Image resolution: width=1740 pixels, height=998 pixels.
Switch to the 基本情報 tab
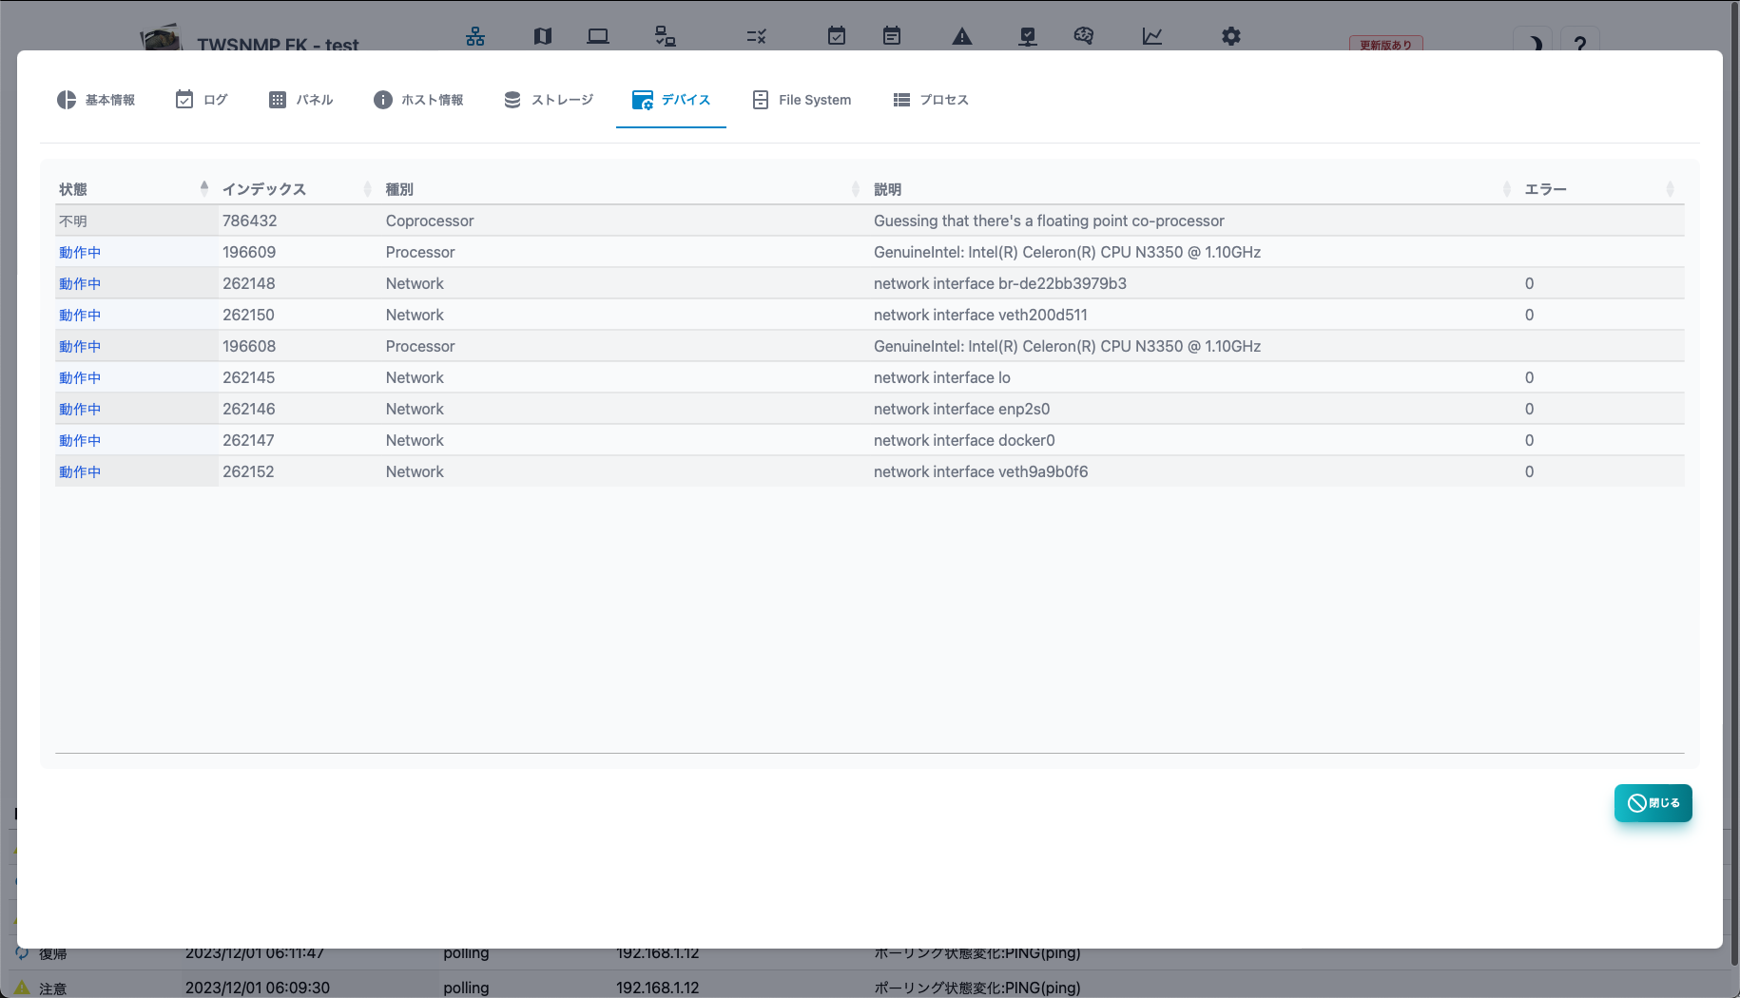click(96, 100)
